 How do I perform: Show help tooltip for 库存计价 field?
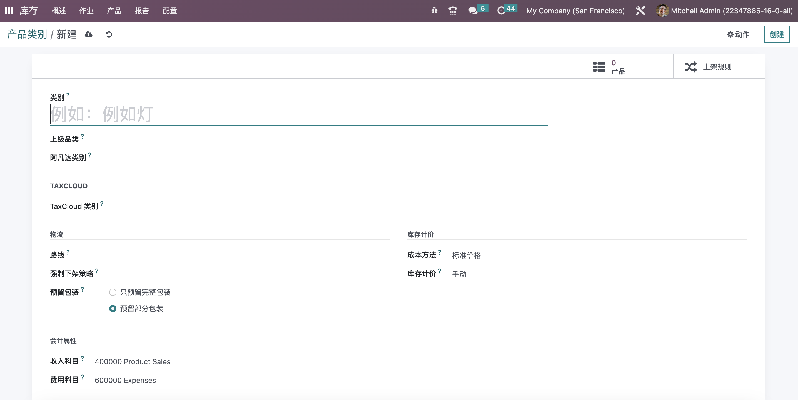tap(440, 271)
